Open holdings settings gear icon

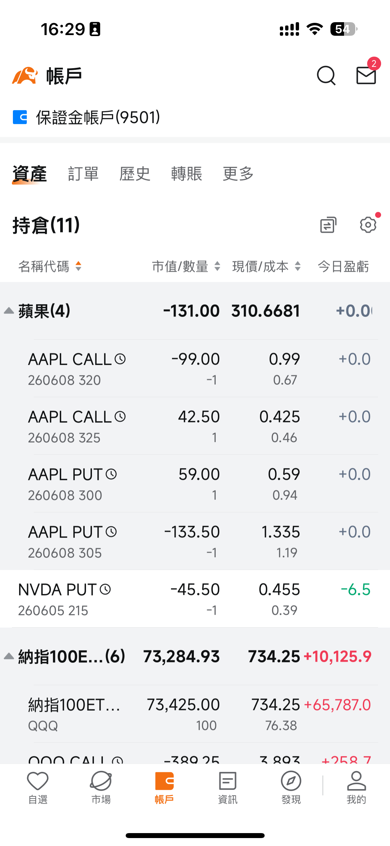click(x=368, y=225)
